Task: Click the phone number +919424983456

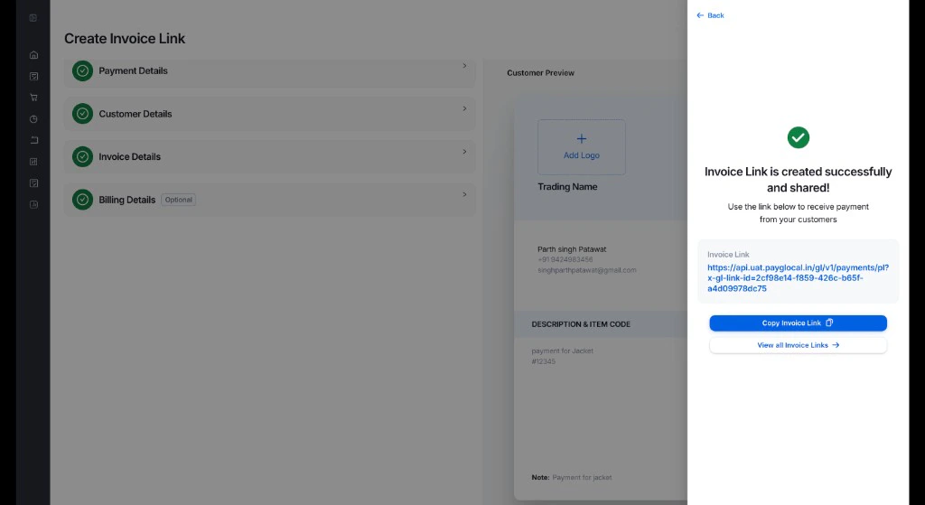Action: [x=565, y=259]
